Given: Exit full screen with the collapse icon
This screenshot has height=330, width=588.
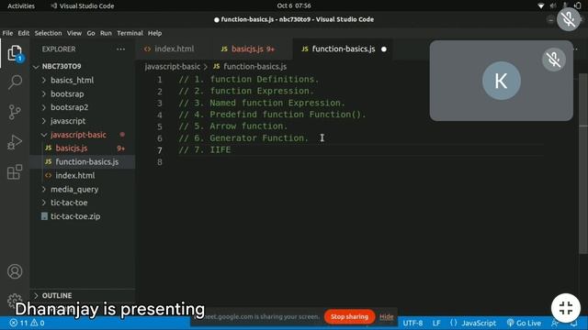Looking at the screenshot, I should (566, 308).
